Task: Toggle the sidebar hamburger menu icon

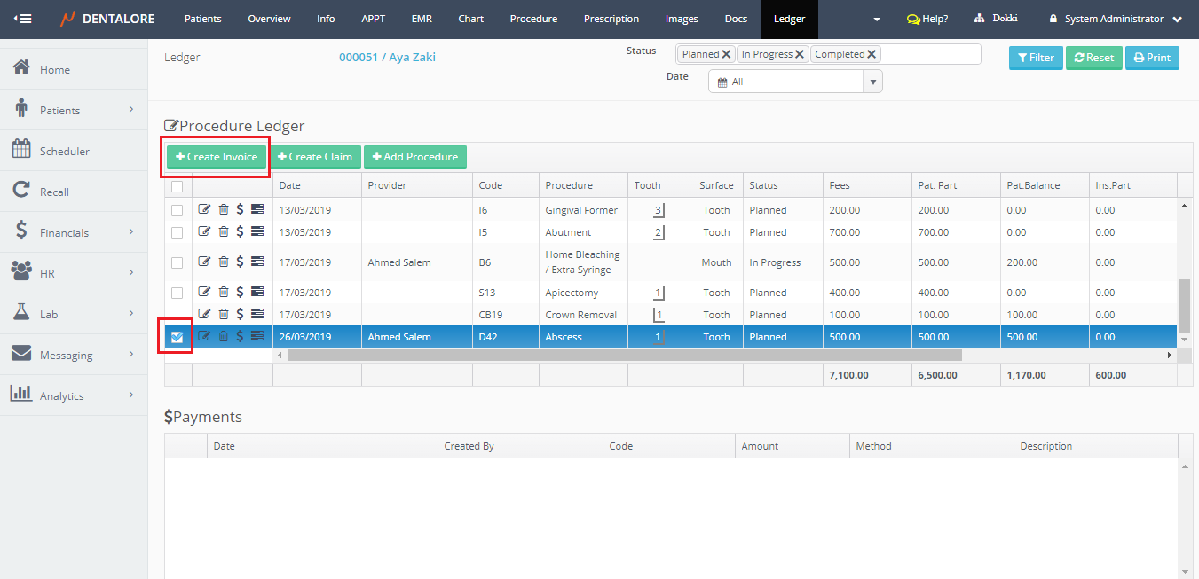Action: (23, 19)
